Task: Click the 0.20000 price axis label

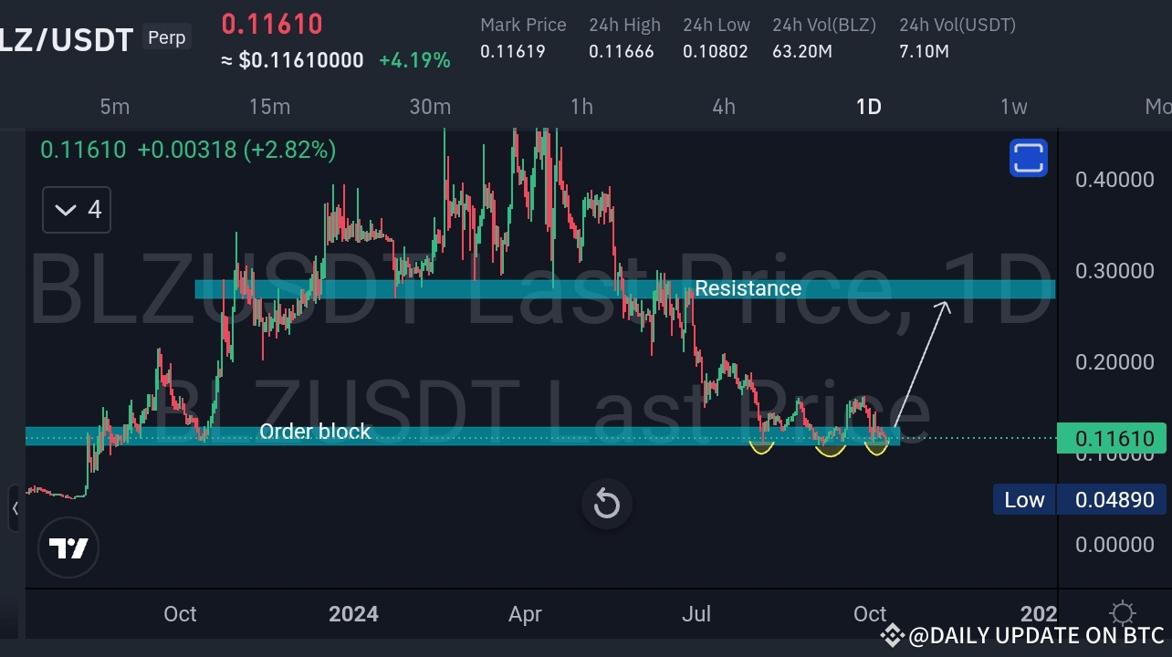Action: click(x=1114, y=362)
